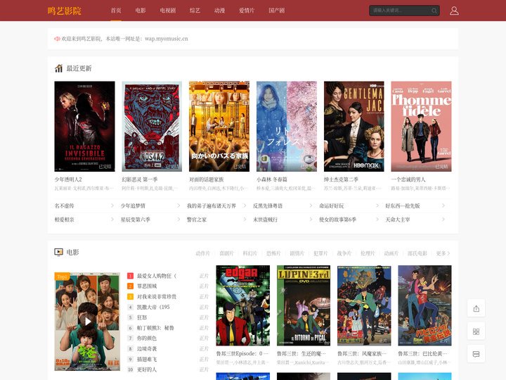The image size is (506, 380).
Task: Click arrow next to 相爱相亲
Action: click(x=112, y=220)
